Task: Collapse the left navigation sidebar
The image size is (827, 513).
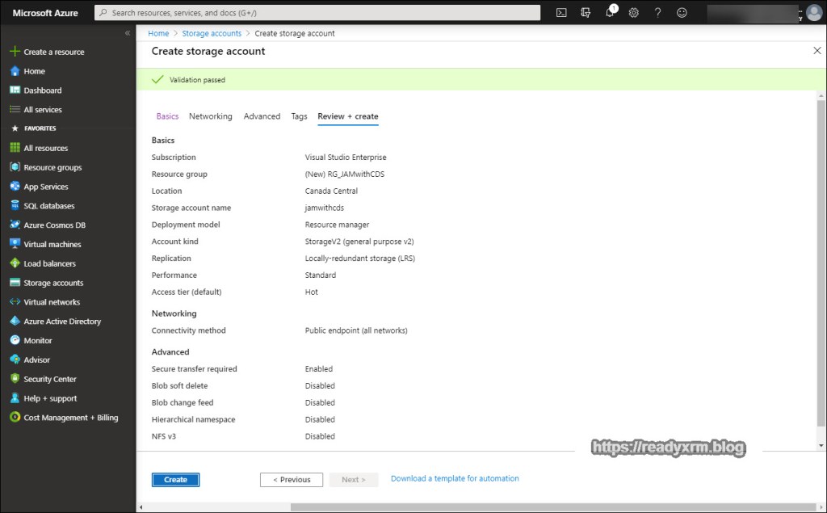Action: coord(127,33)
